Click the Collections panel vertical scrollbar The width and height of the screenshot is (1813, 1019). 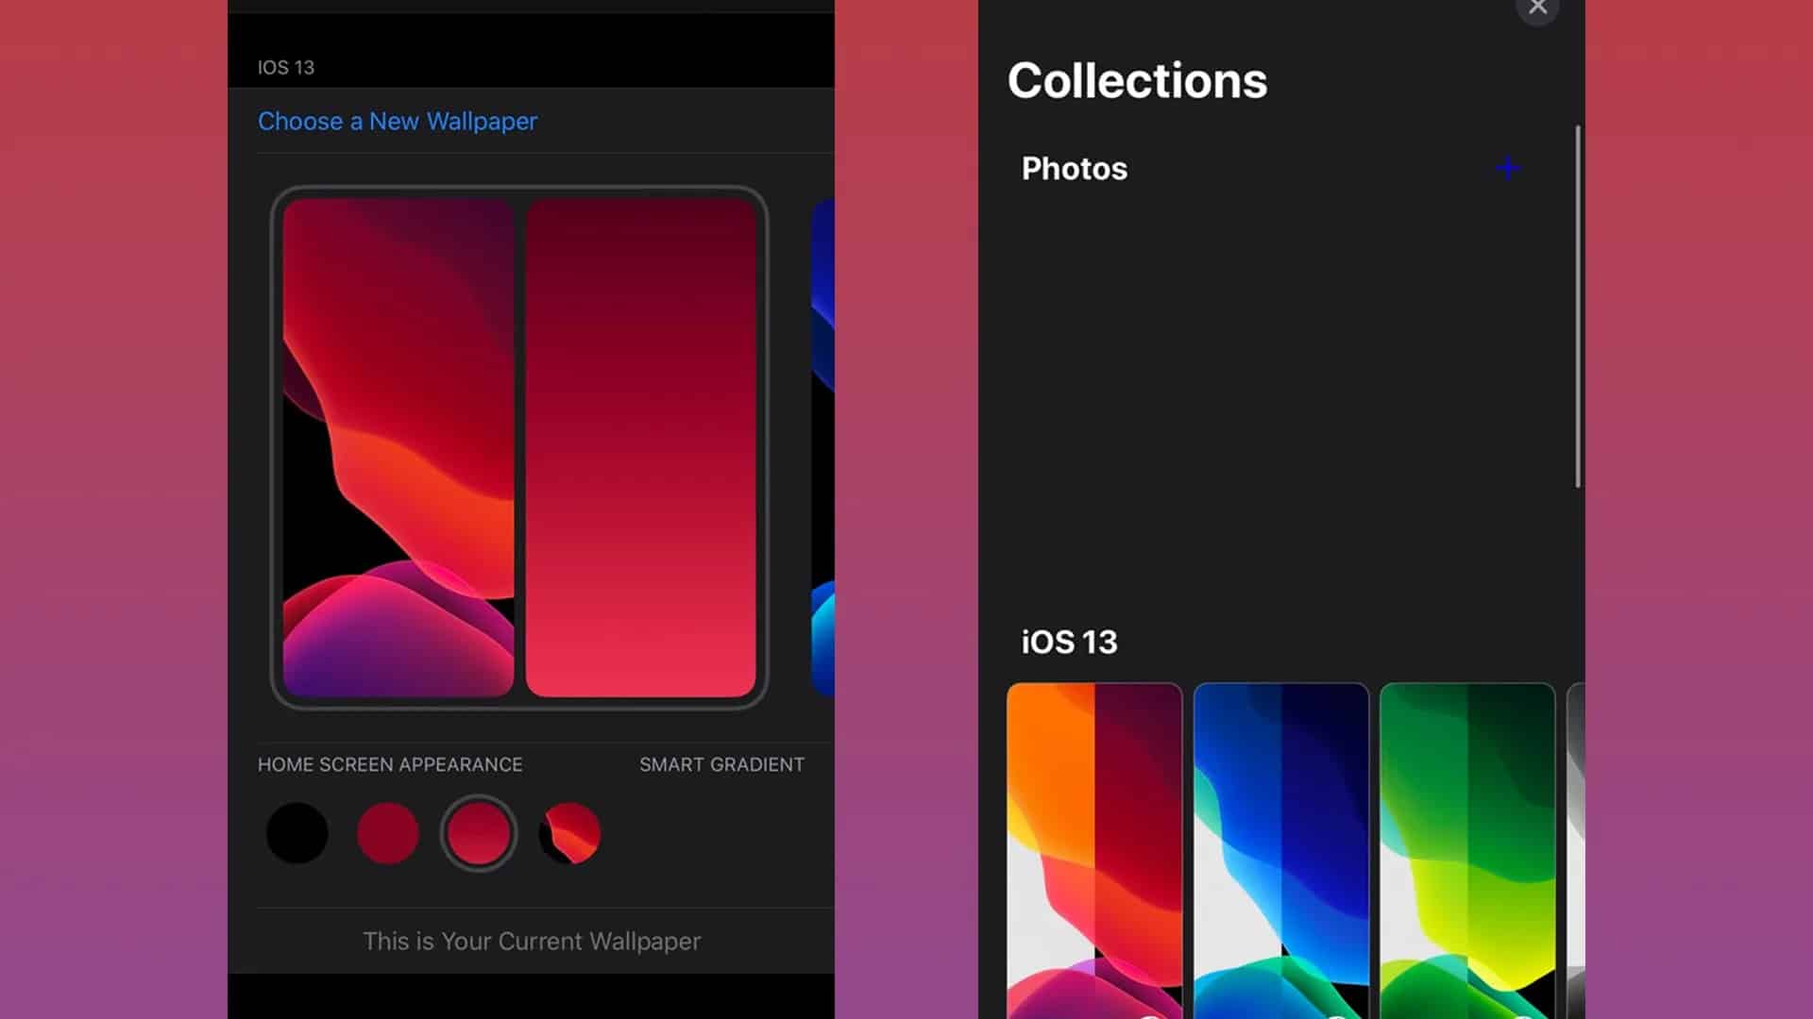pos(1578,307)
